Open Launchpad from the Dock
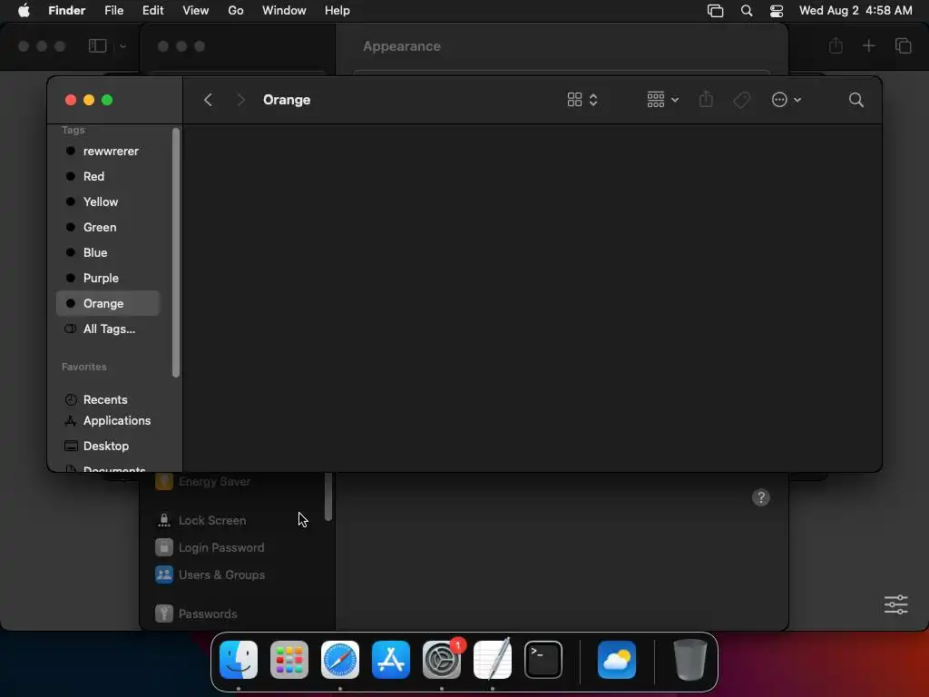The height and width of the screenshot is (697, 929). point(289,660)
